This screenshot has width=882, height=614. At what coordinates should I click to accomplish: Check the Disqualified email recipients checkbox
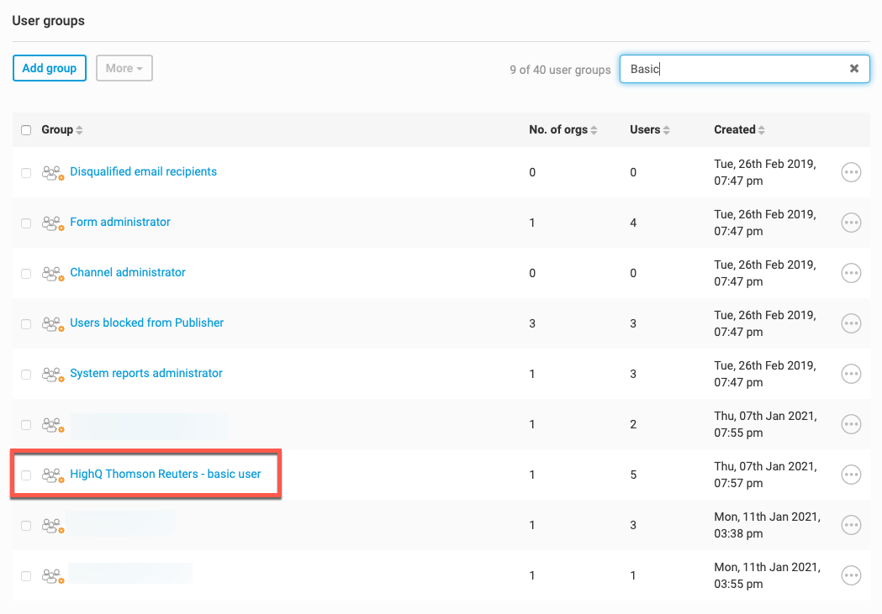pos(26,172)
